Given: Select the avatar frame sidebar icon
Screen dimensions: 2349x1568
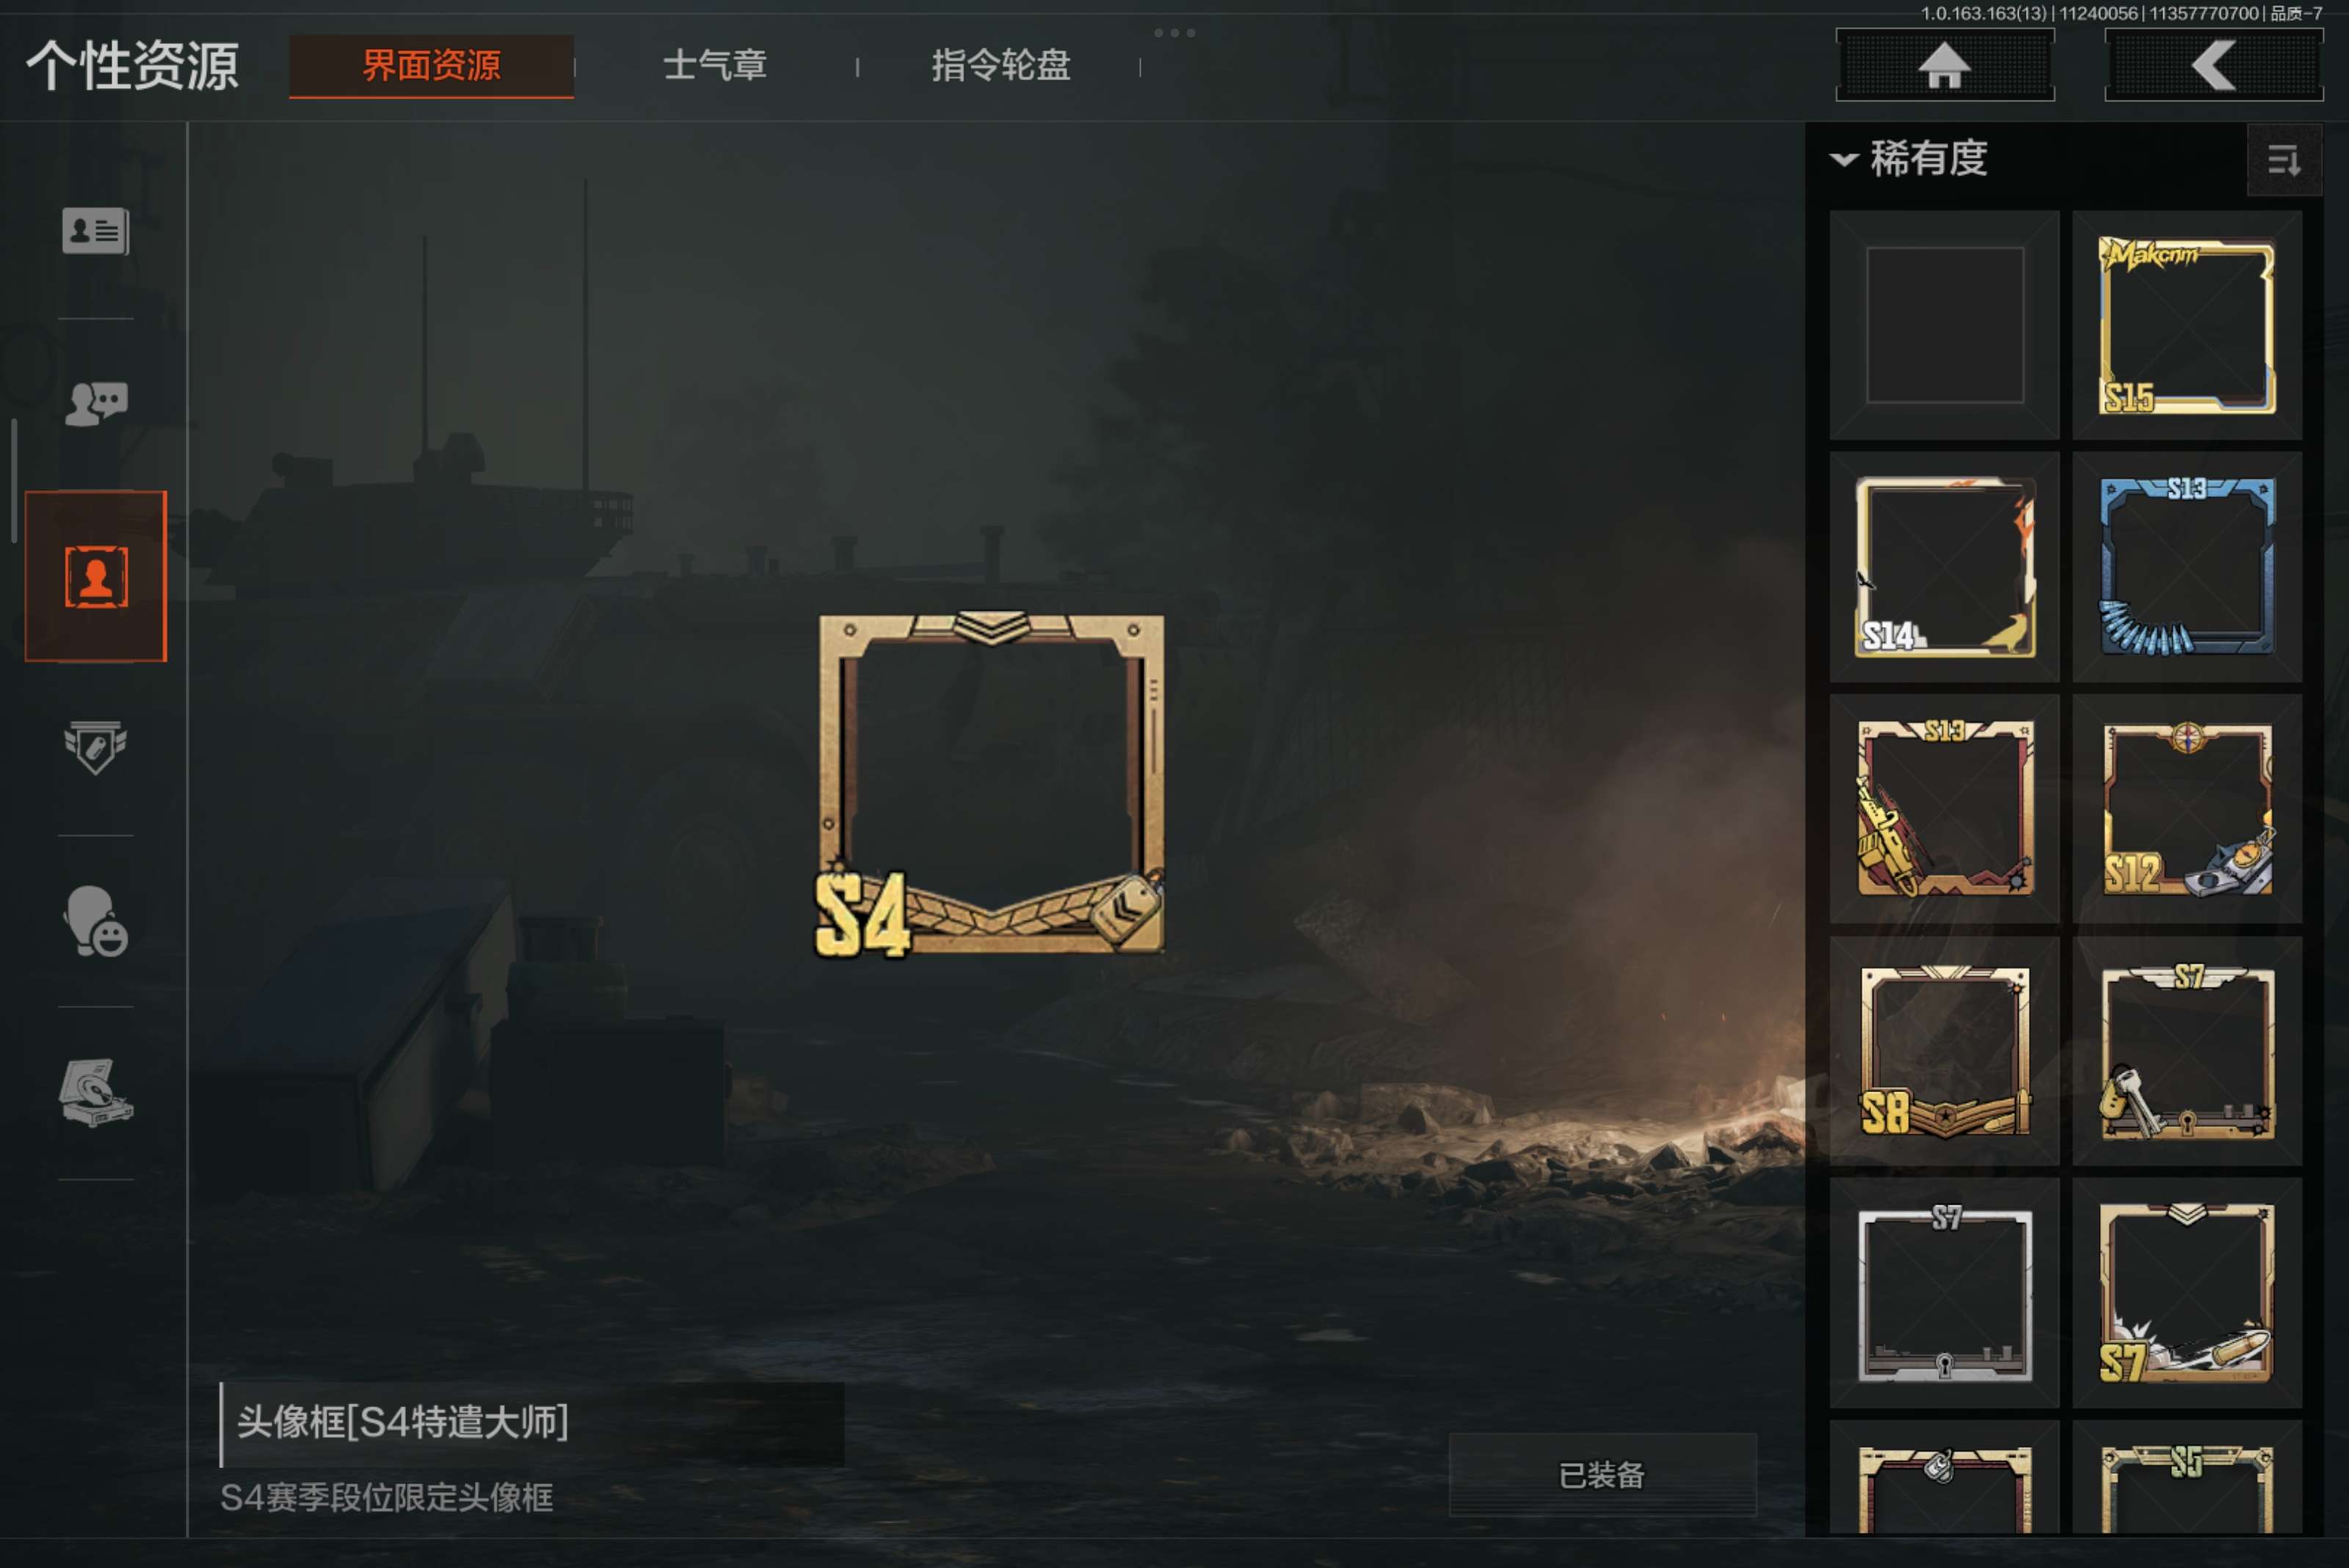Looking at the screenshot, I should click(x=96, y=576).
